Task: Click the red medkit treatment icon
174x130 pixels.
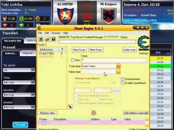Action: (5, 25)
